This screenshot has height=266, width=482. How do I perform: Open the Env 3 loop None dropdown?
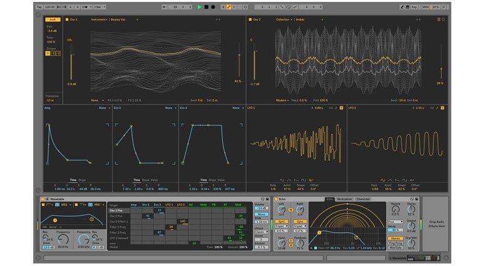(238, 108)
